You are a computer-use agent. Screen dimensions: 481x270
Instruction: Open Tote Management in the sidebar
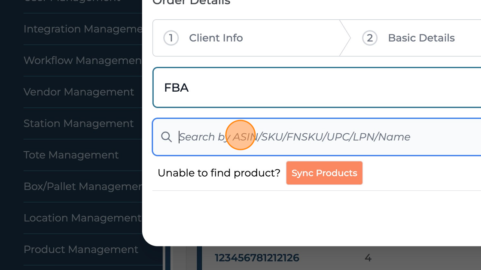click(x=71, y=155)
